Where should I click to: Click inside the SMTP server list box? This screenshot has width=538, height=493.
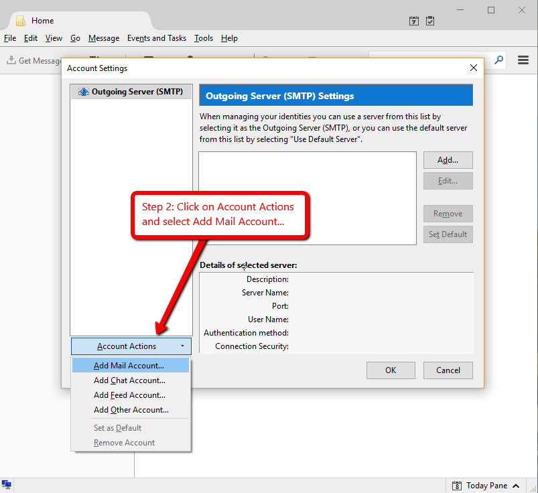click(x=308, y=198)
